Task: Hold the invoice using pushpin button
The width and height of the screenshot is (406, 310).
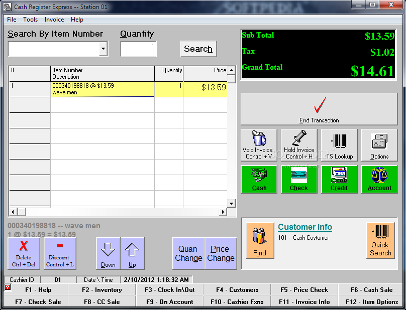Action: point(299,145)
